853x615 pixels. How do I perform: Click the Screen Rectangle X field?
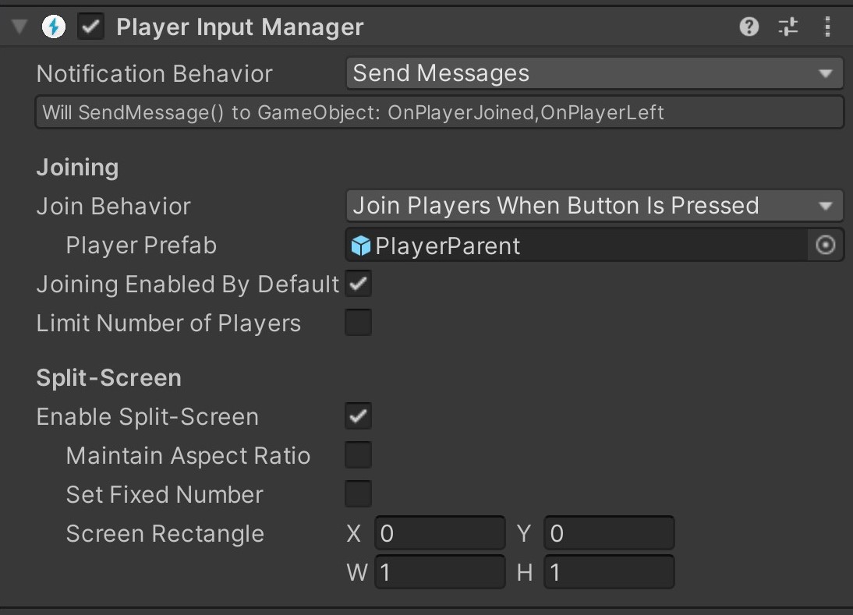tap(440, 533)
